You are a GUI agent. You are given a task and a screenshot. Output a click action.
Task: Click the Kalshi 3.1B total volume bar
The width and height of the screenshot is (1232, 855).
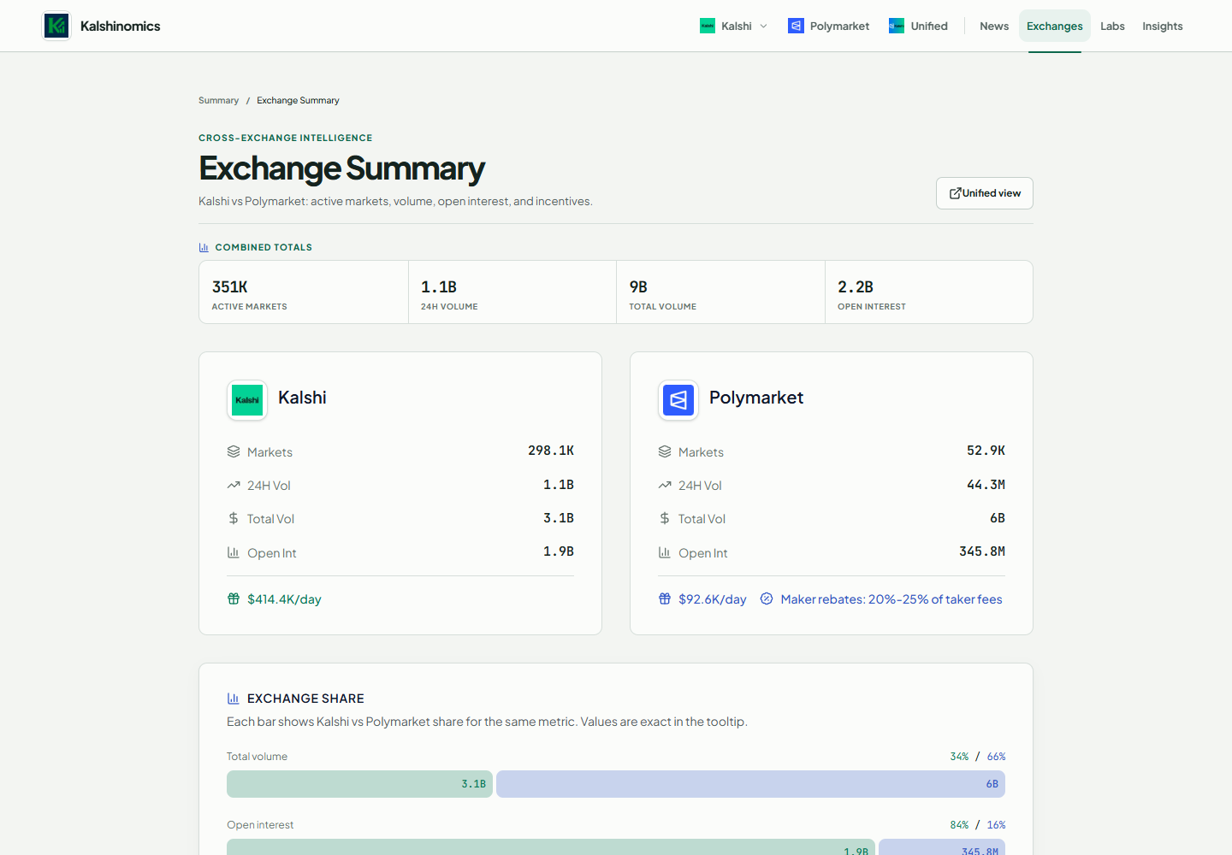359,784
